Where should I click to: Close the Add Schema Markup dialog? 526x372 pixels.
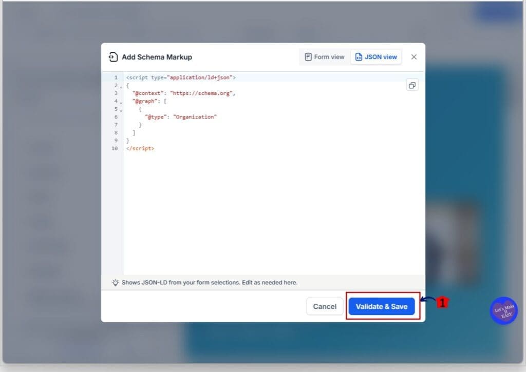(x=414, y=57)
